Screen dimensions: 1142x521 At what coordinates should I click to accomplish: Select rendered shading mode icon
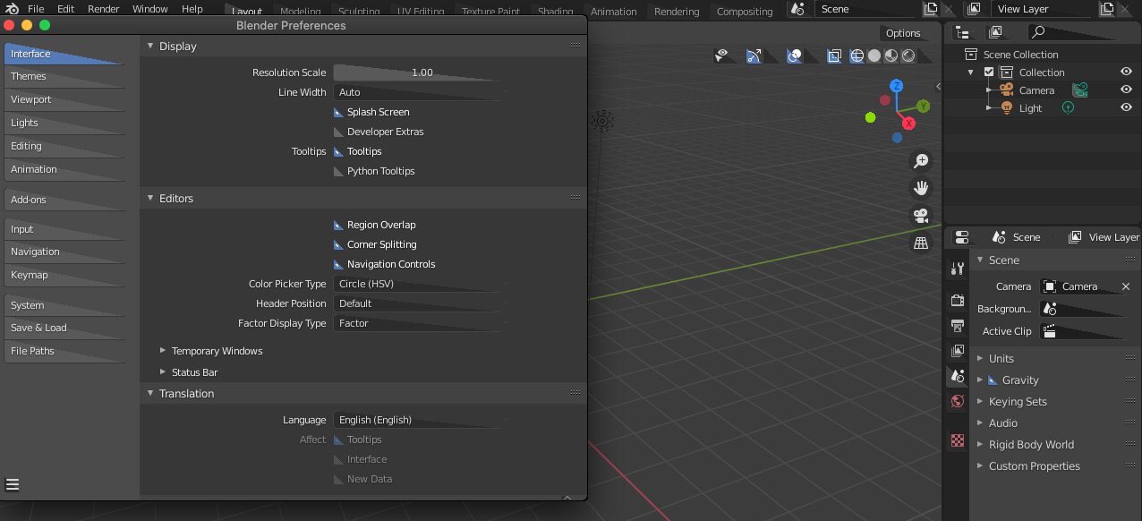pyautogui.click(x=908, y=56)
